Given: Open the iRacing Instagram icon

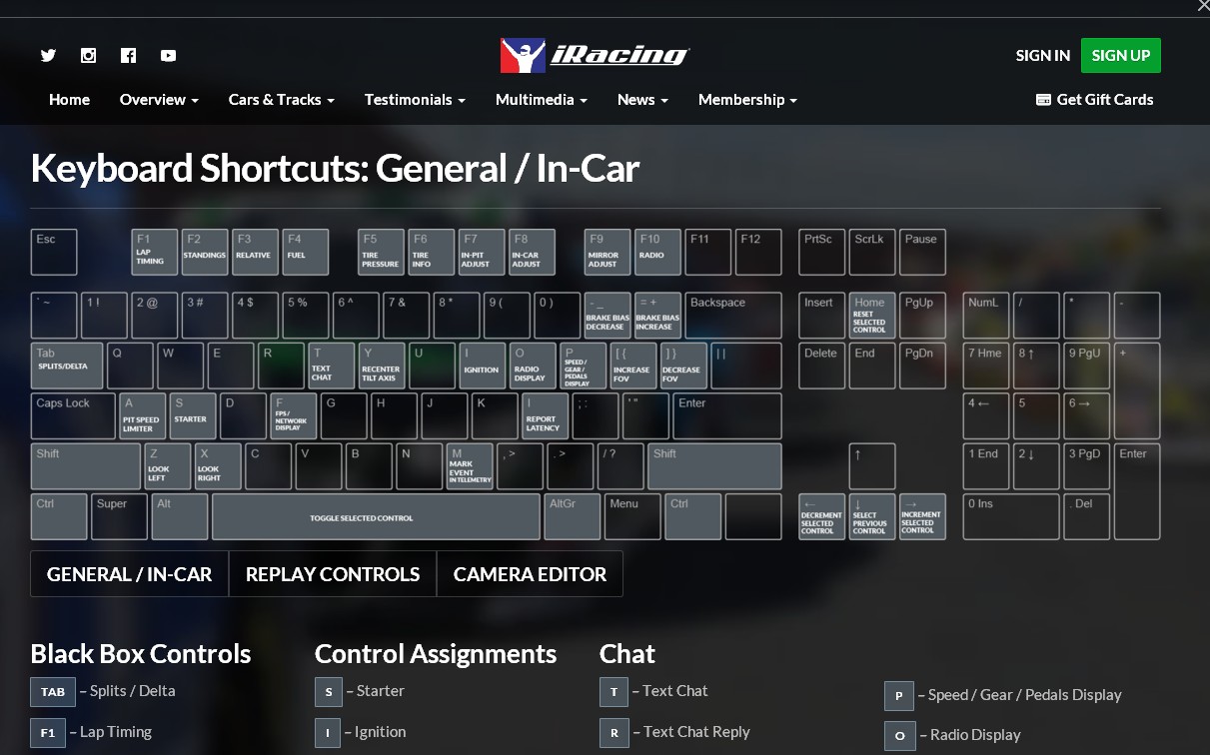Looking at the screenshot, I should point(88,56).
